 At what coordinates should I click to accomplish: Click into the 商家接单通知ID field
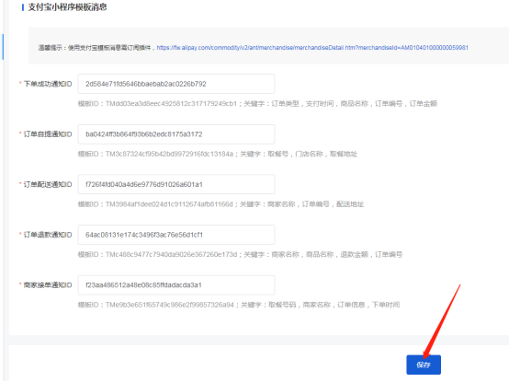point(176,284)
